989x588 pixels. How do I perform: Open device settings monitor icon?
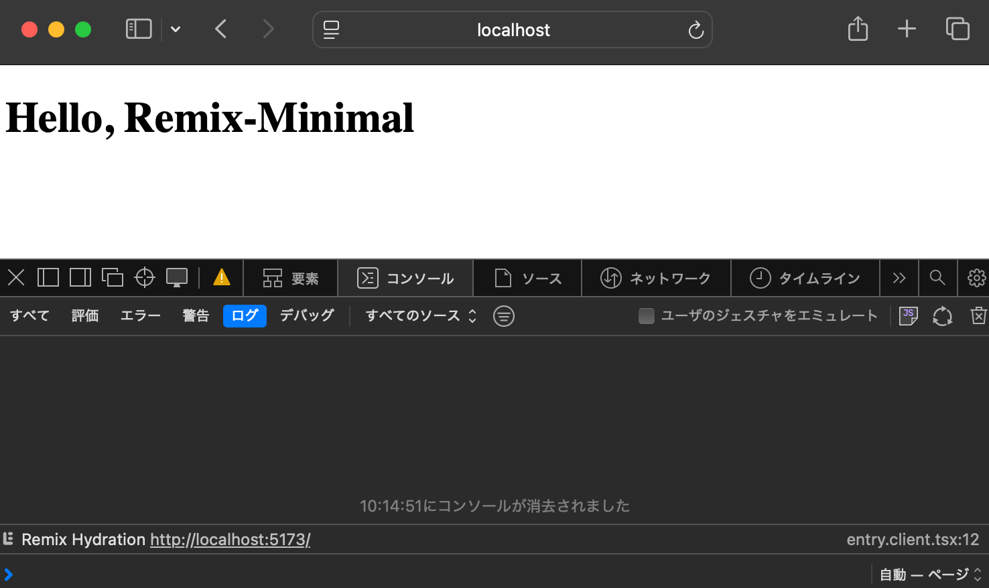click(177, 277)
